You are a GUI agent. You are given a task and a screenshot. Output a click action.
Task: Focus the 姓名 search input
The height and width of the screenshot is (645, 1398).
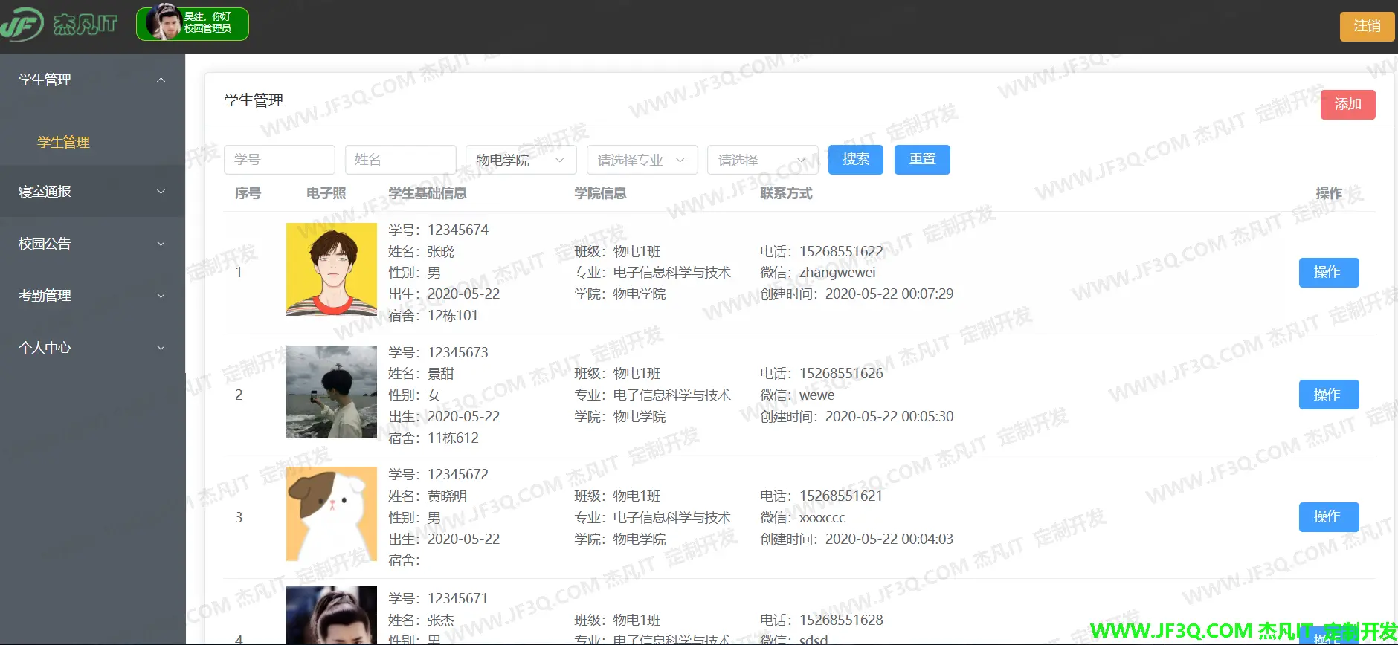pos(400,160)
